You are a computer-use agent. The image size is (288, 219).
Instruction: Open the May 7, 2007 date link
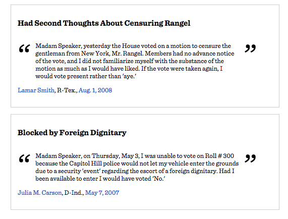[102, 193]
